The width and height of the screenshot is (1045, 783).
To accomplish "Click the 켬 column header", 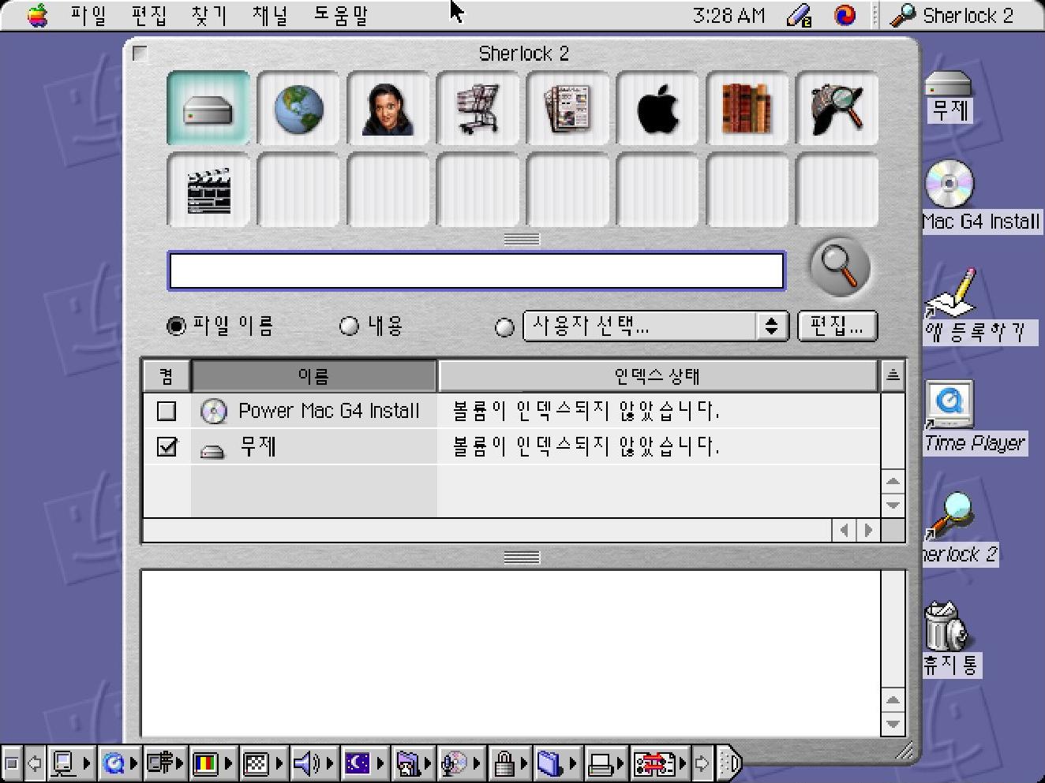I will coord(167,376).
